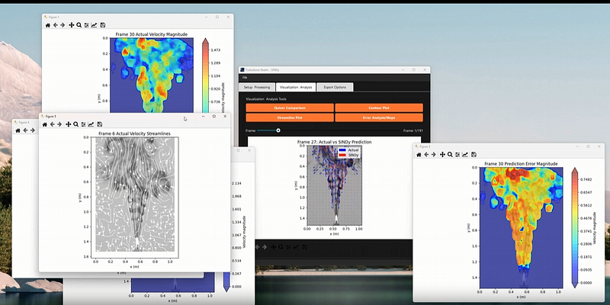This screenshot has height=305, width=610.
Task: Open Edit axis parameters in Figure 1
Action: (x=94, y=25)
